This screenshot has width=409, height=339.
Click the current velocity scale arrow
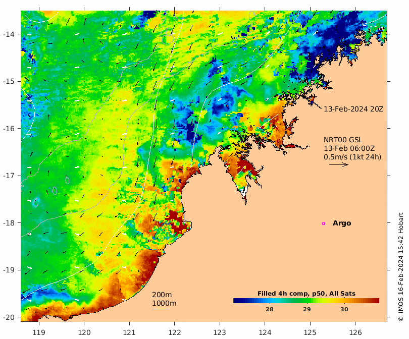point(339,164)
